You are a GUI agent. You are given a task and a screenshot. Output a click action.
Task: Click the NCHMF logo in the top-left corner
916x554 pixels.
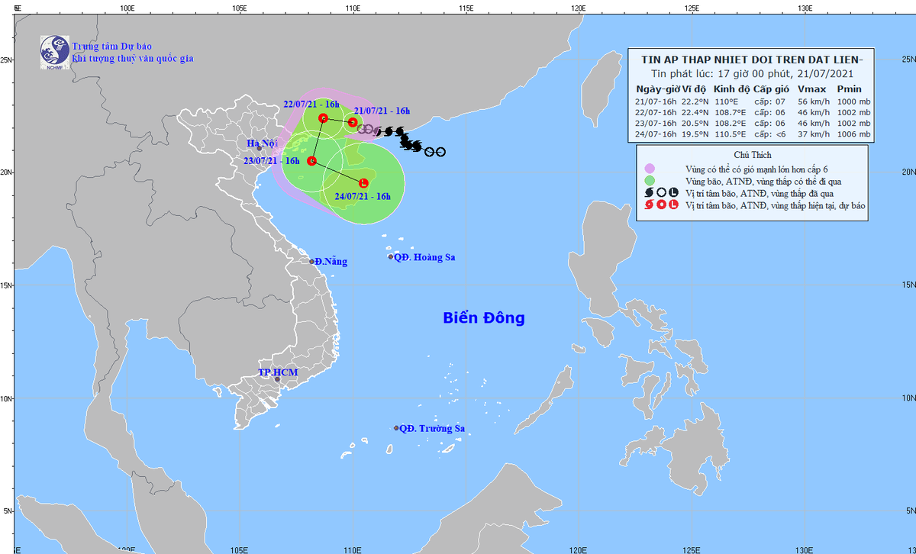(54, 51)
